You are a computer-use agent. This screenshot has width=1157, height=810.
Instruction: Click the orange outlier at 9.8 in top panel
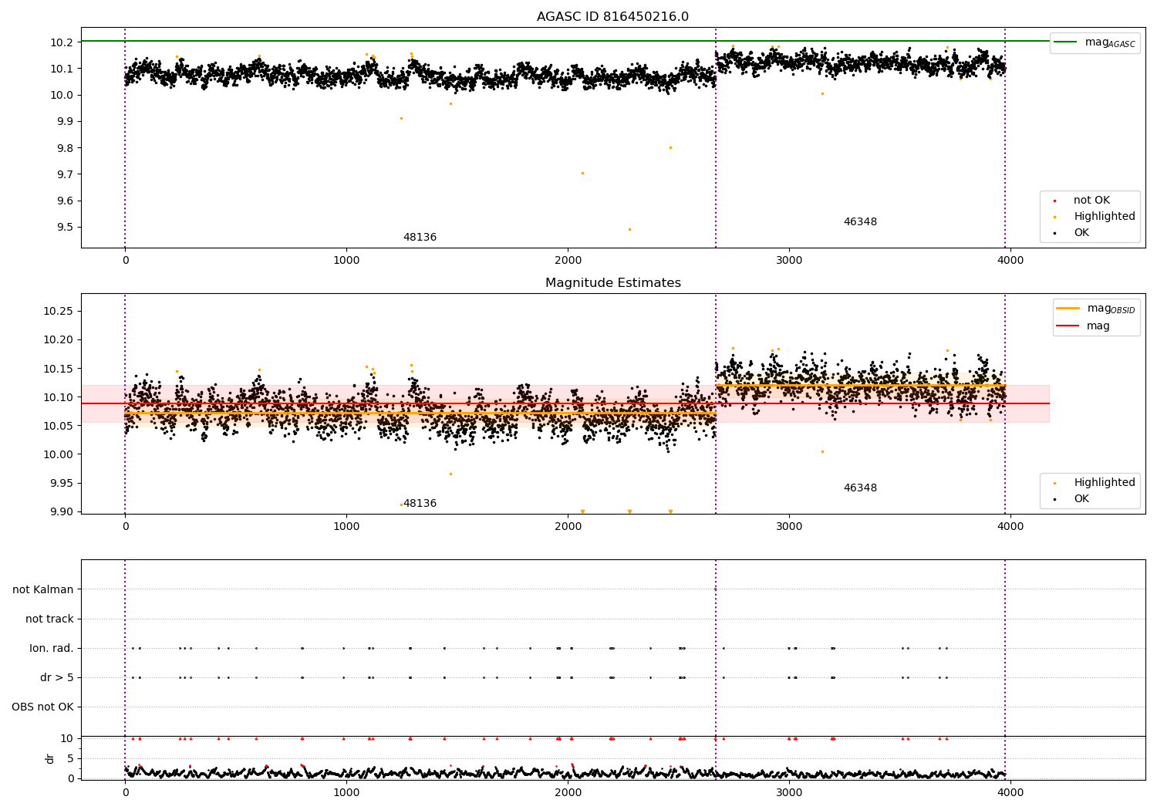click(670, 147)
